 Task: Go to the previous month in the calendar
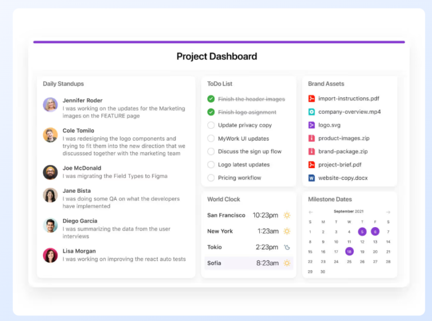pyautogui.click(x=310, y=212)
